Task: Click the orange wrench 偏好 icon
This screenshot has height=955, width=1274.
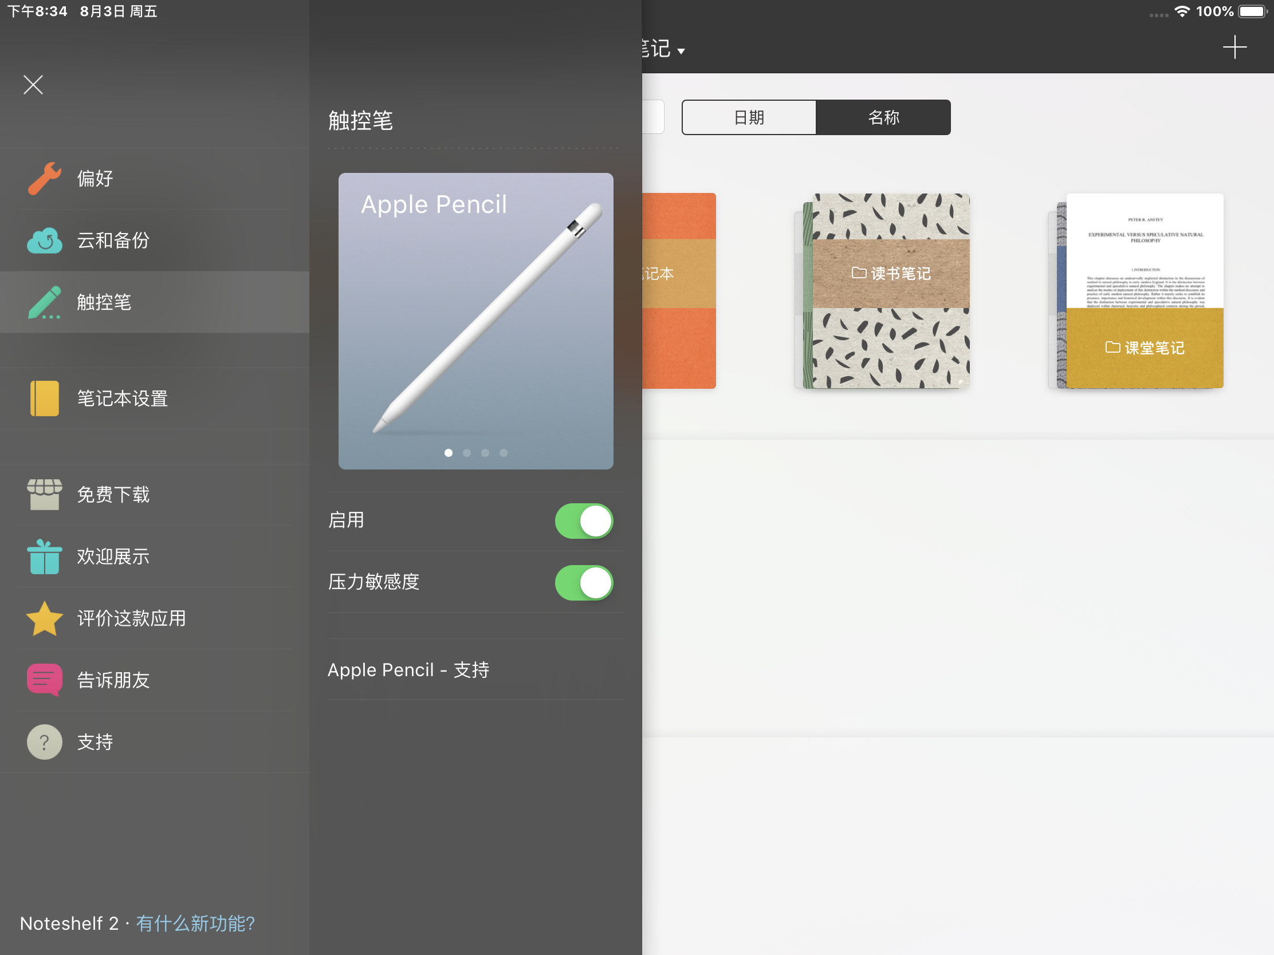Action: [44, 179]
